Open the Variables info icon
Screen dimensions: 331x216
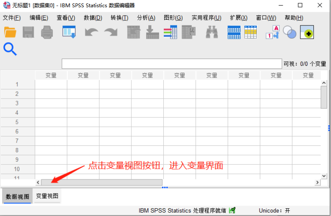170,32
